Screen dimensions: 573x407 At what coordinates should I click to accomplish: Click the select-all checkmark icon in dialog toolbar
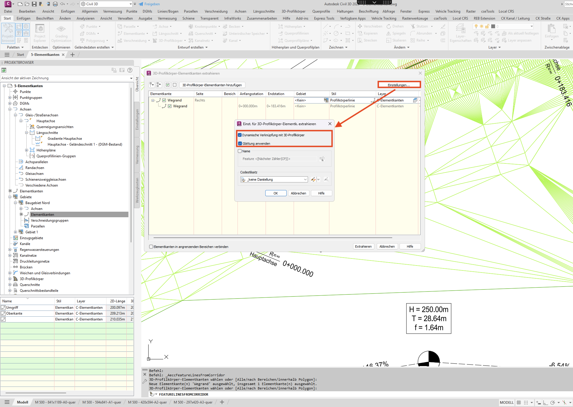click(168, 85)
